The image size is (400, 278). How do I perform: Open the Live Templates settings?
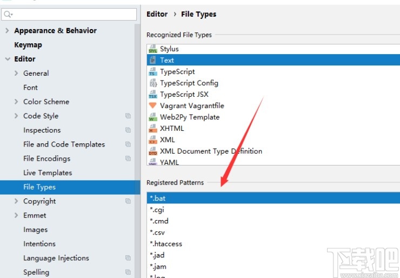click(48, 173)
